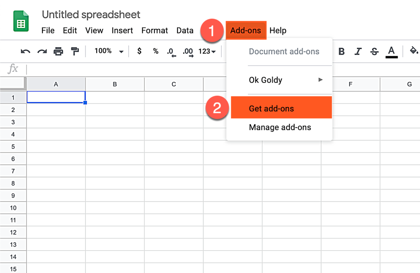Viewport: 420px width, 273px height.
Task: Activate the paint format tool
Action: click(75, 51)
